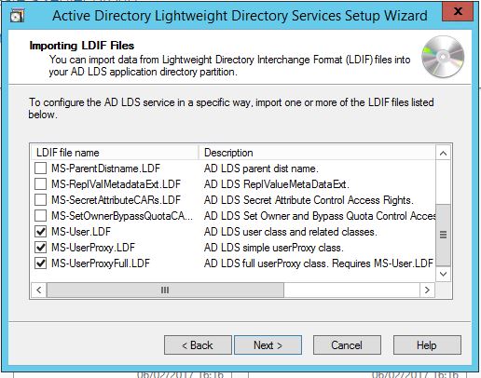The height and width of the screenshot is (378, 481).
Task: Click the scroll up arrow in list
Action: click(x=443, y=153)
